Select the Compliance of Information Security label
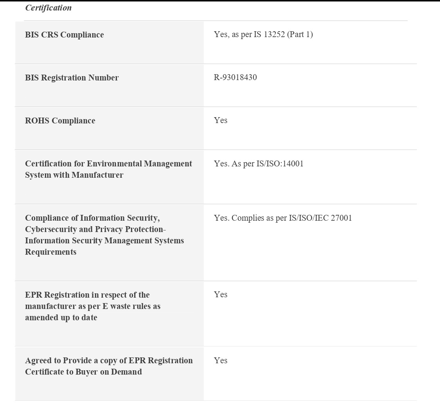 tap(104, 235)
